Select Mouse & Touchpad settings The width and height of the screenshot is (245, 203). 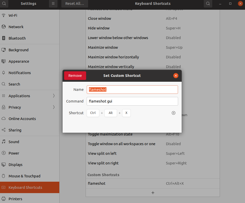(x=30, y=176)
